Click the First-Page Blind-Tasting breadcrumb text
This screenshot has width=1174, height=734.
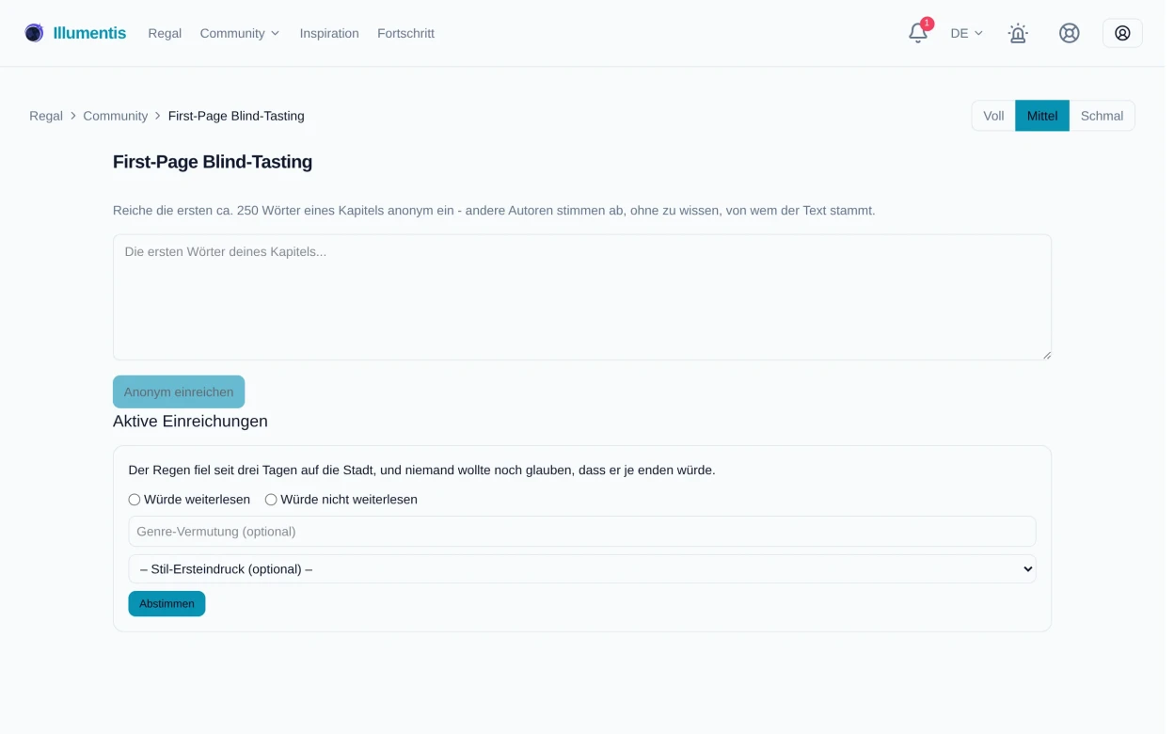point(236,116)
